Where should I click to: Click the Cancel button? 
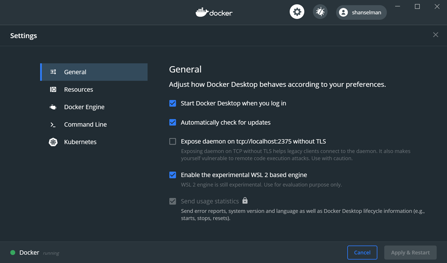tap(362, 252)
